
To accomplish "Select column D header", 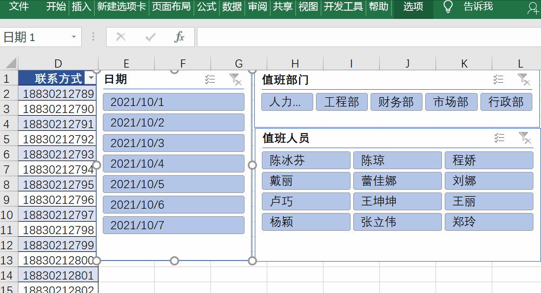I will pyautogui.click(x=58, y=63).
